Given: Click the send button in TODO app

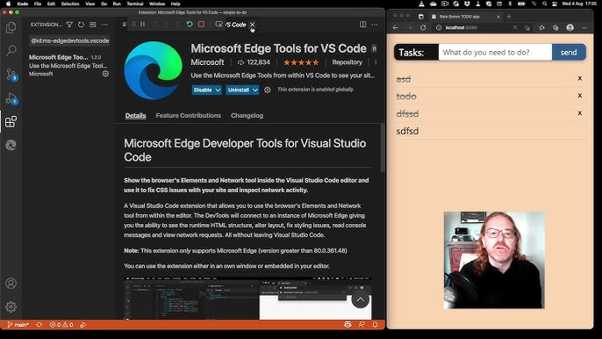Looking at the screenshot, I should (569, 53).
